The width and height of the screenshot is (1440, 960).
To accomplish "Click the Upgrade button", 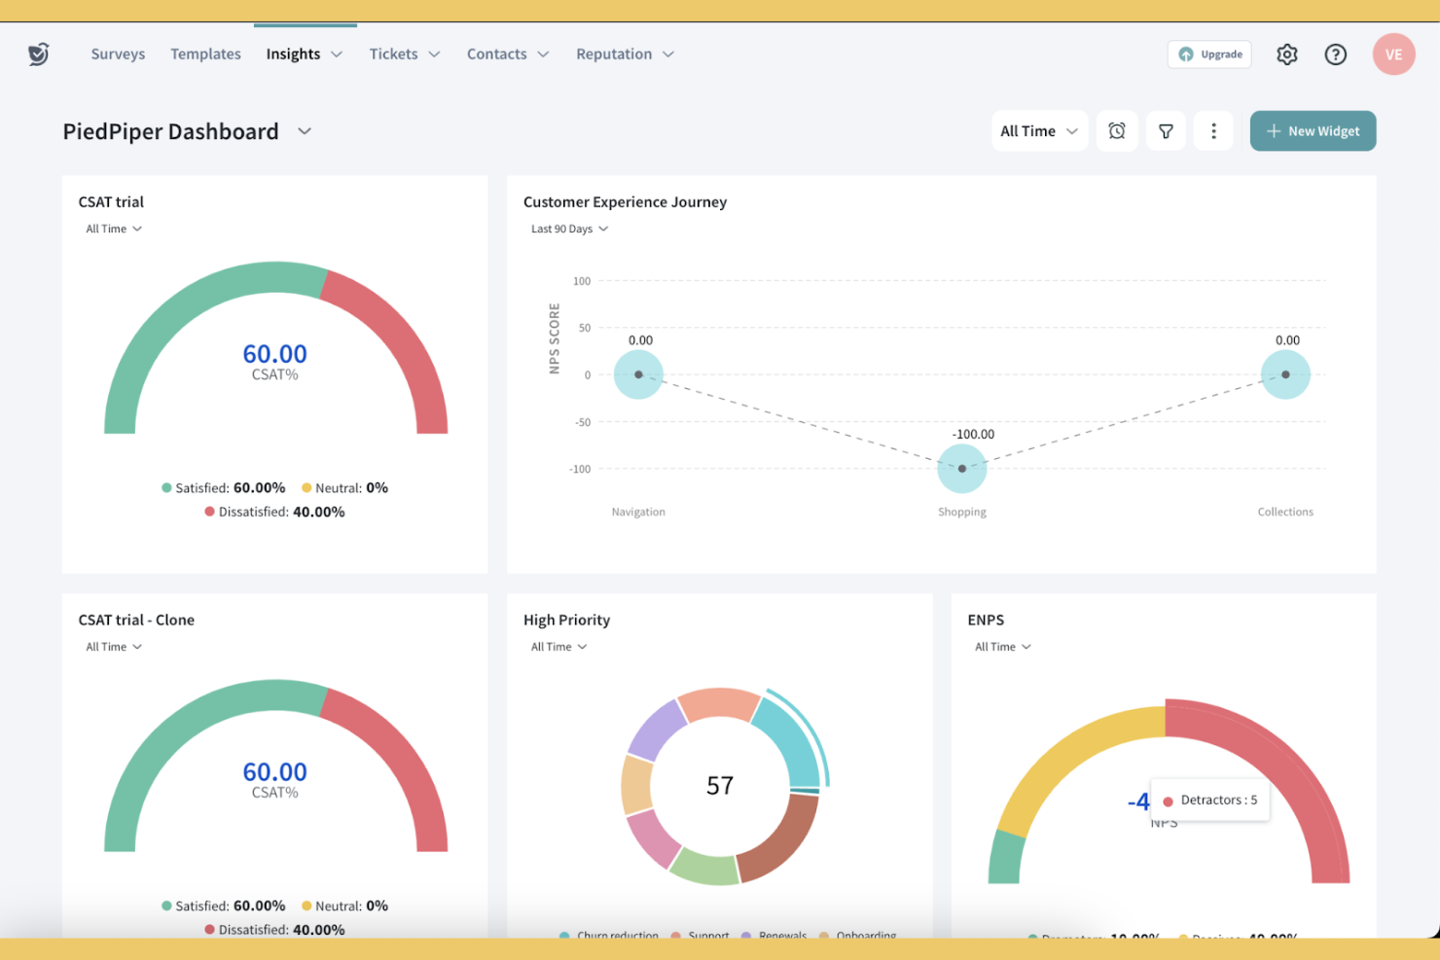I will click(x=1209, y=54).
